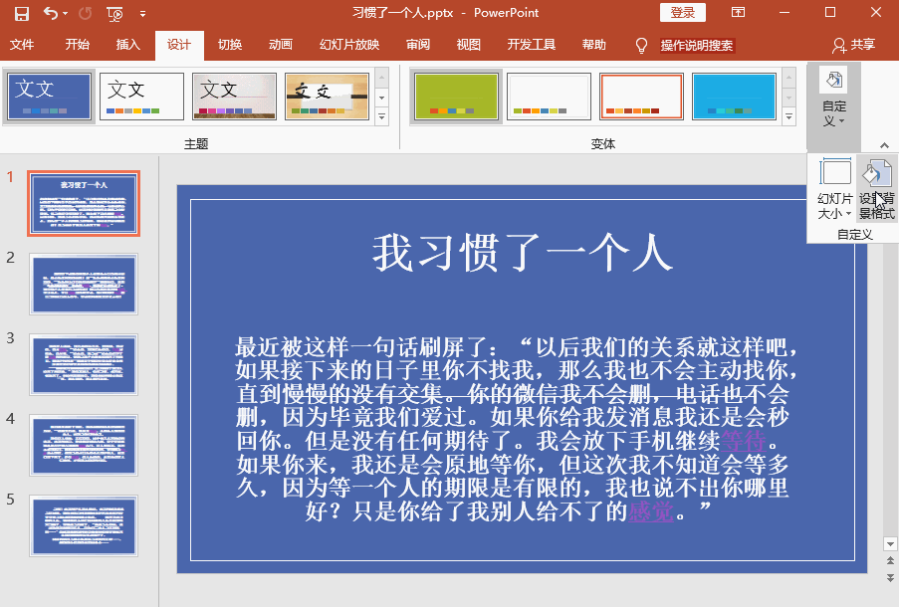The width and height of the screenshot is (899, 607).
Task: Select slide 4 thumbnail
Action: coord(84,446)
